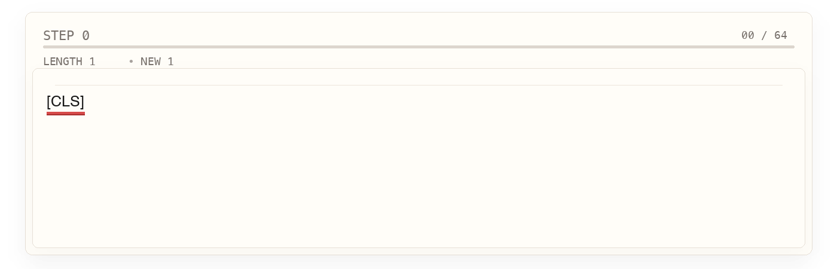
Task: Jump to the right end of the progress bar
Action: point(793,47)
